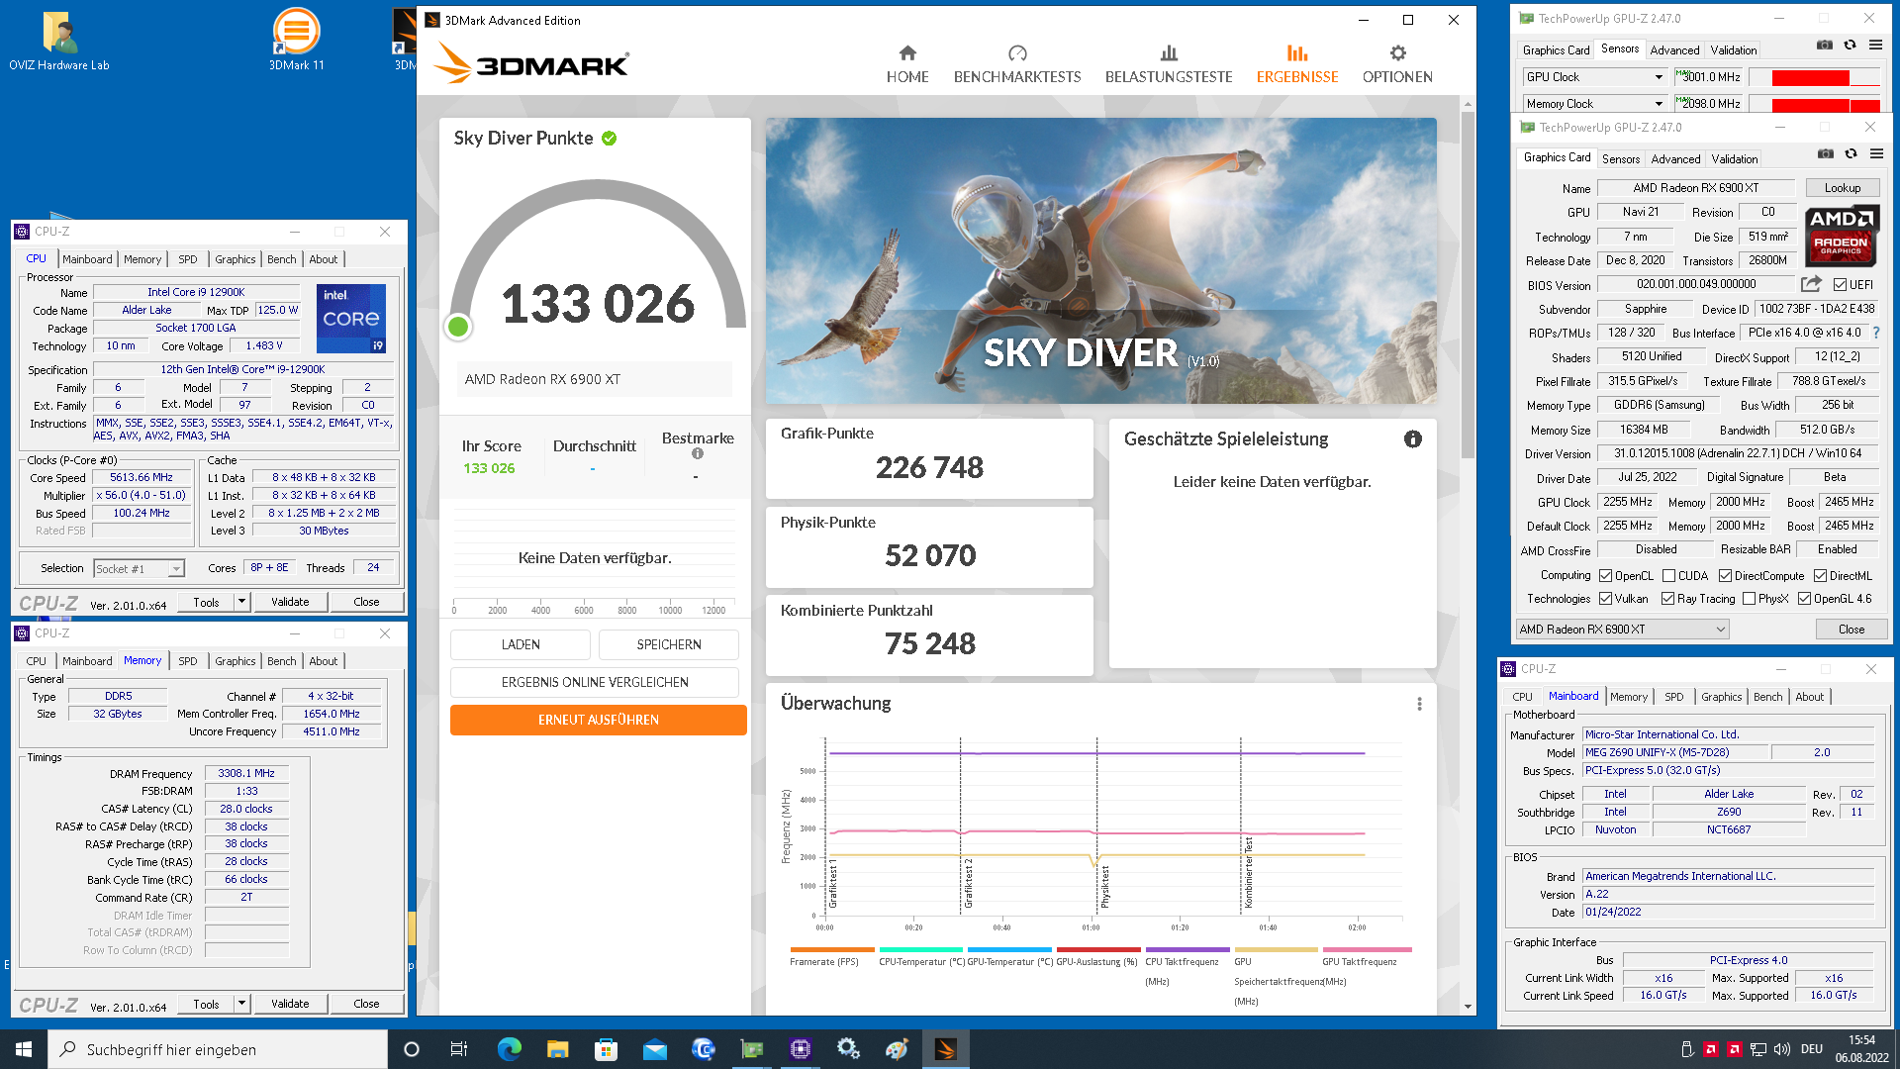This screenshot has width=1900, height=1069.
Task: Toggle the DirectML checkbox
Action: [1820, 576]
